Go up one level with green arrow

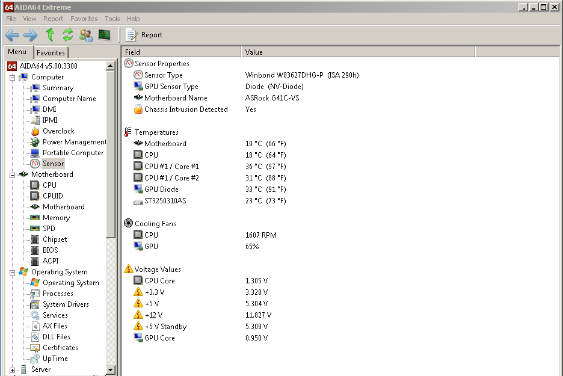pos(50,35)
